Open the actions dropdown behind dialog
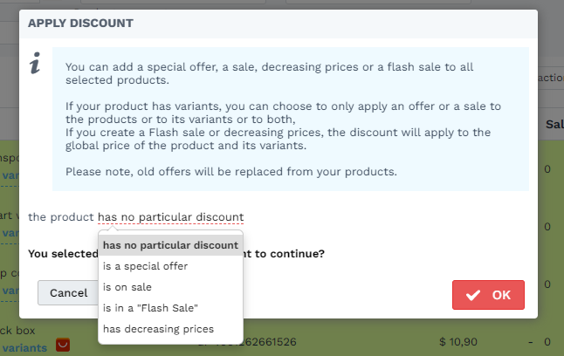 (x=551, y=78)
